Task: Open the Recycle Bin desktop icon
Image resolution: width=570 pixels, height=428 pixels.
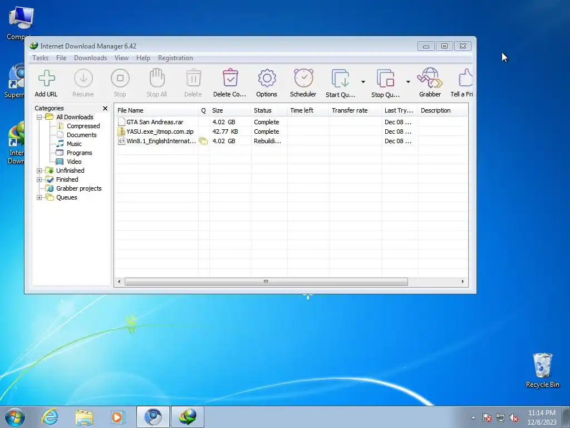Action: point(542,370)
